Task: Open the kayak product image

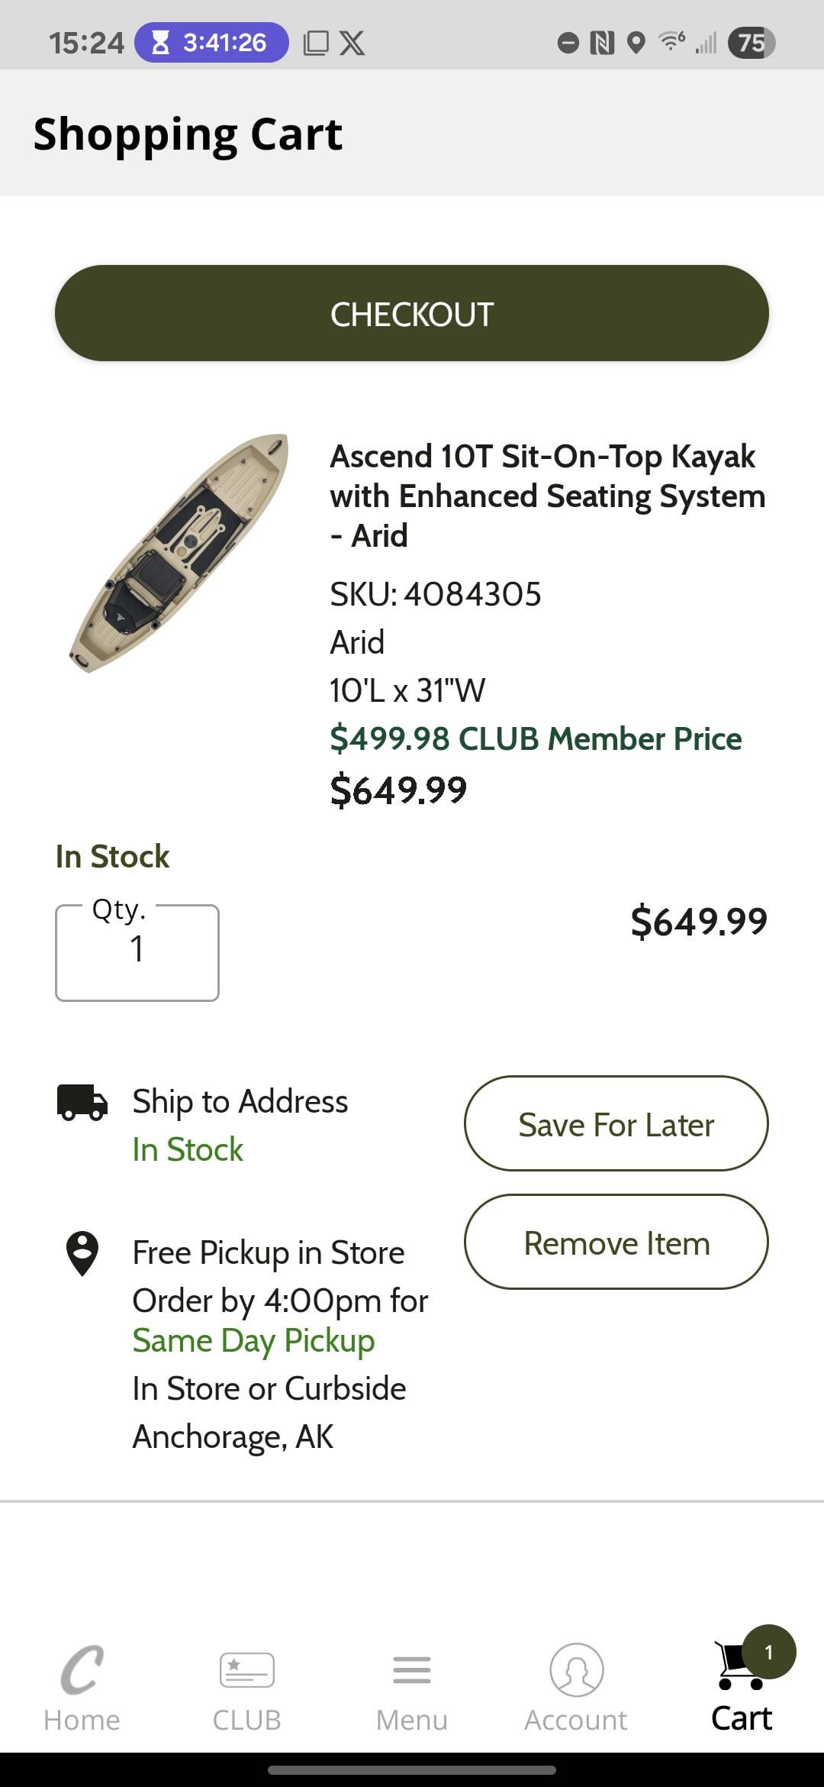Action: click(179, 554)
